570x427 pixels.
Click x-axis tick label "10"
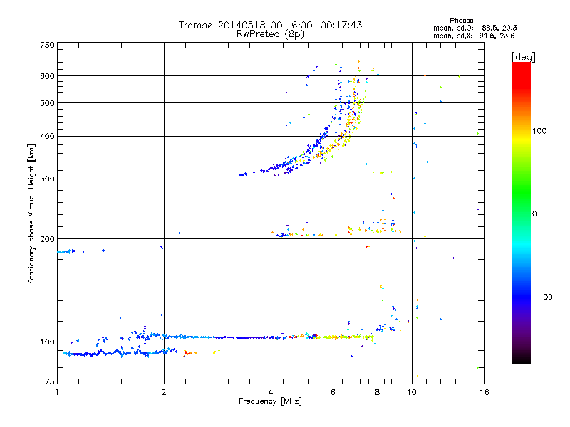(x=412, y=392)
